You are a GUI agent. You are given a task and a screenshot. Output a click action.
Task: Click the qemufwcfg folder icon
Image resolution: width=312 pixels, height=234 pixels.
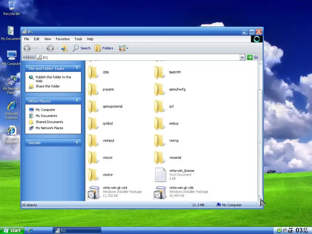click(x=160, y=89)
